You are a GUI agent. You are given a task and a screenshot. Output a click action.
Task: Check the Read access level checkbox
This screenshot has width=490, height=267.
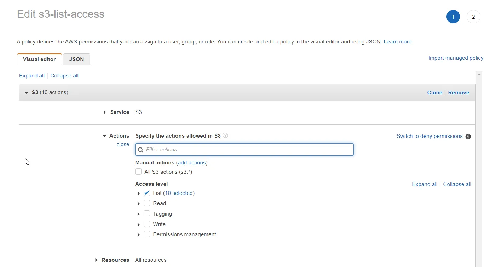[147, 203]
